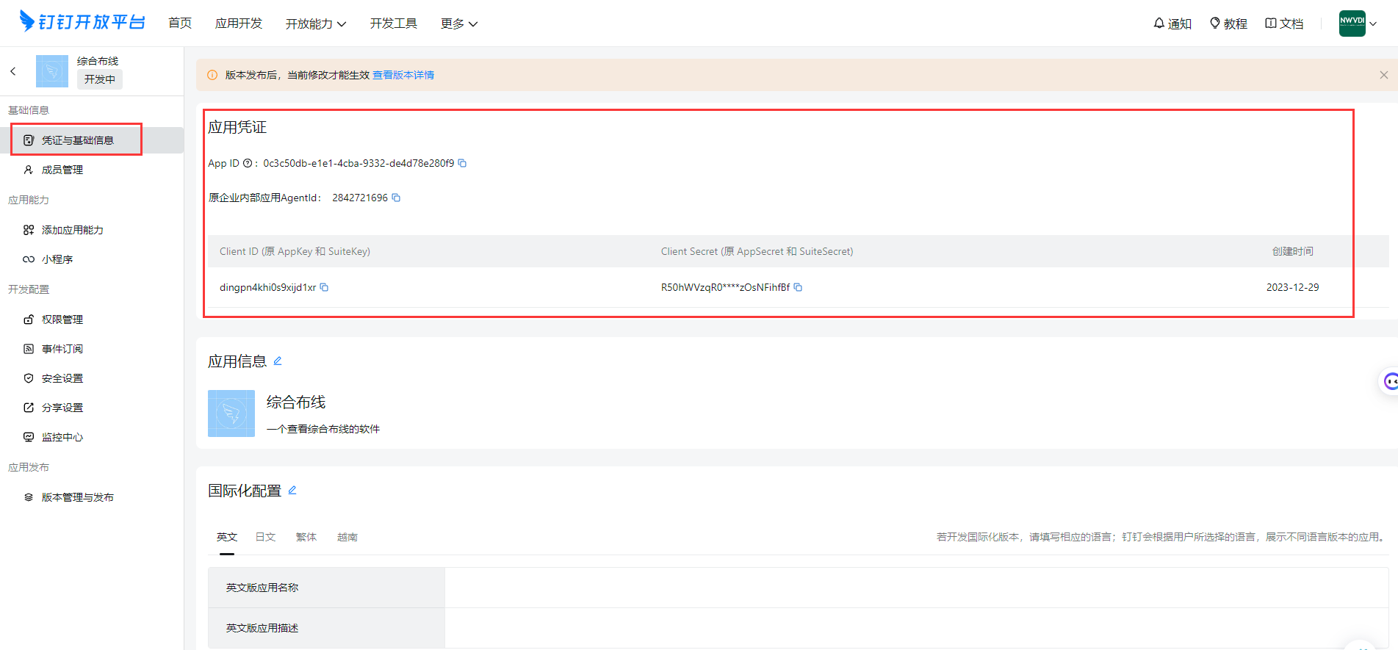
Task: Copy the AgentId 2842721696
Action: pyautogui.click(x=396, y=198)
